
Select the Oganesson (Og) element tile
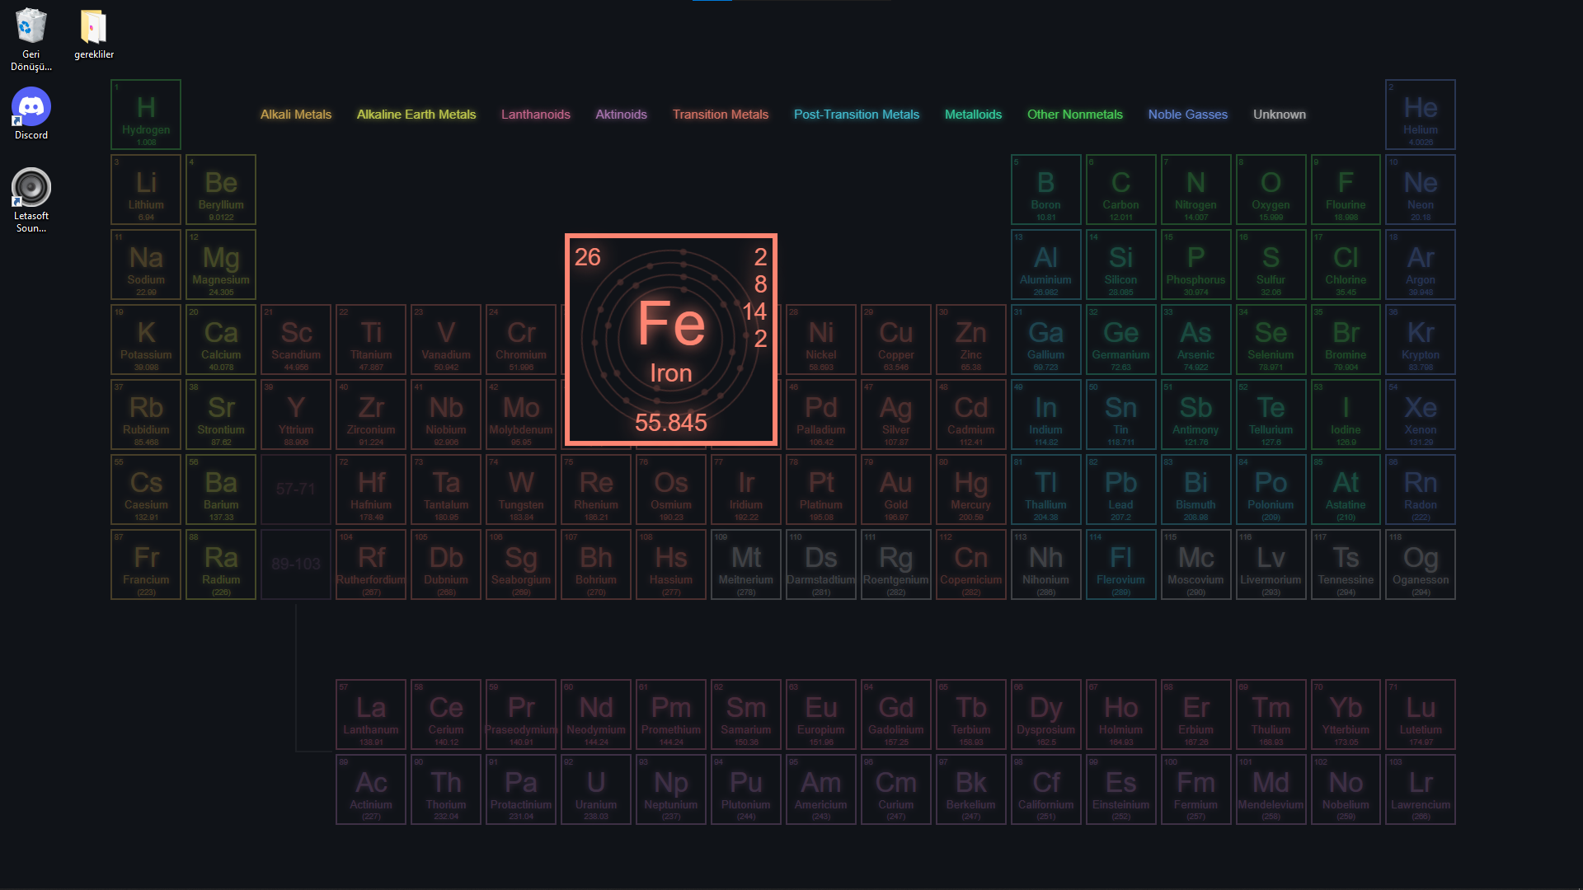[1420, 564]
